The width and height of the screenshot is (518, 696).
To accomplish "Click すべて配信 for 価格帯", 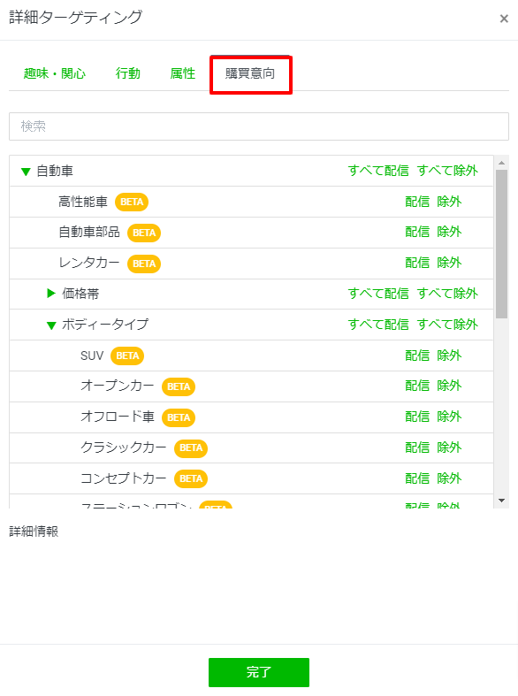I will 378,294.
